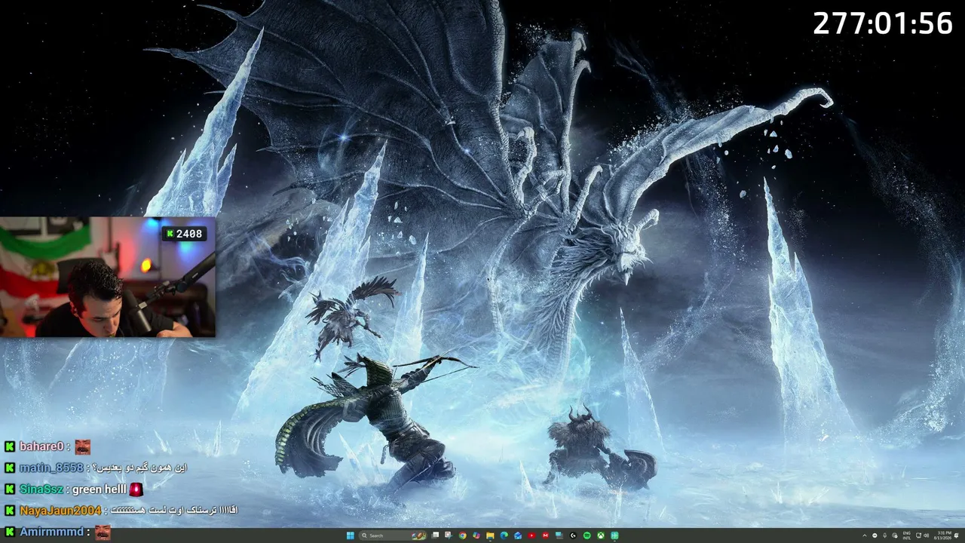Viewport: 965px width, 543px height.
Task: Open the clock and calendar flyout
Action: pyautogui.click(x=942, y=535)
